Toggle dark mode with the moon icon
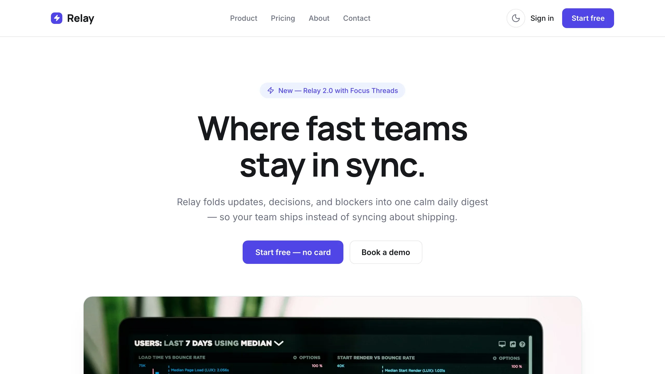The image size is (665, 374). point(516,18)
